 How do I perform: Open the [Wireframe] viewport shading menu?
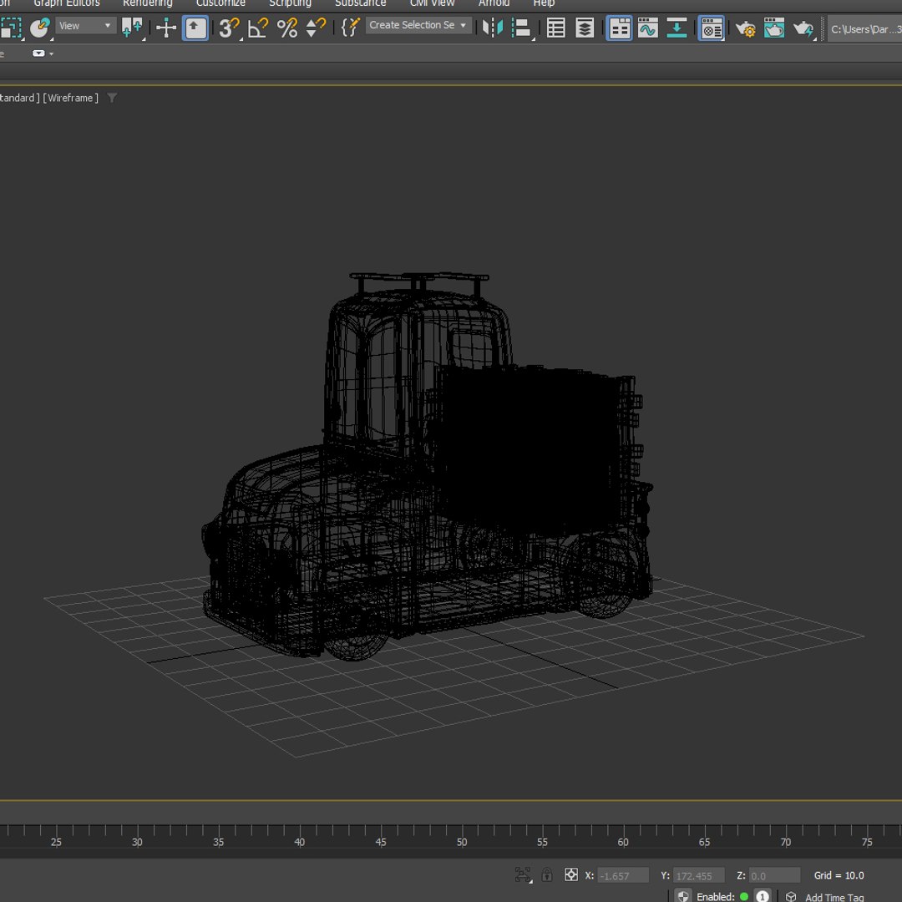(x=71, y=98)
